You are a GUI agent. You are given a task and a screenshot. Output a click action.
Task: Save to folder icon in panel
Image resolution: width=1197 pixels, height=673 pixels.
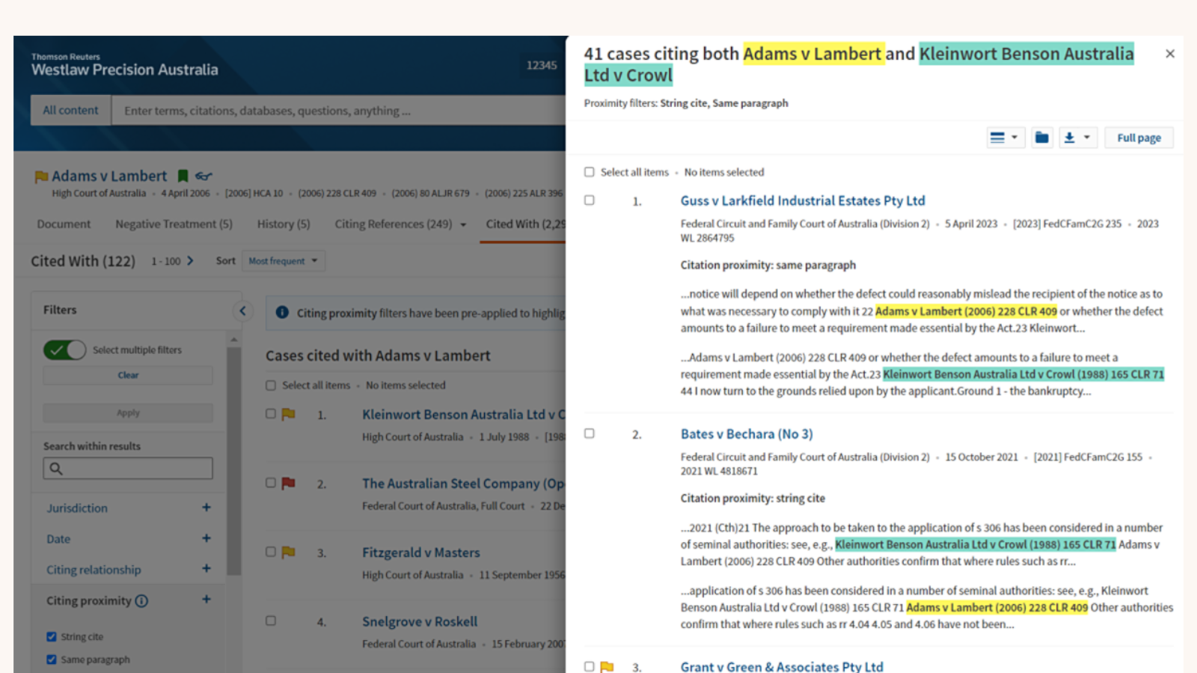pyautogui.click(x=1041, y=138)
